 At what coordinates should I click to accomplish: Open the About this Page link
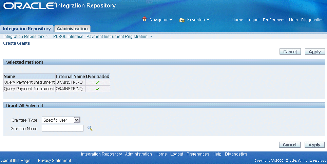coord(16,161)
